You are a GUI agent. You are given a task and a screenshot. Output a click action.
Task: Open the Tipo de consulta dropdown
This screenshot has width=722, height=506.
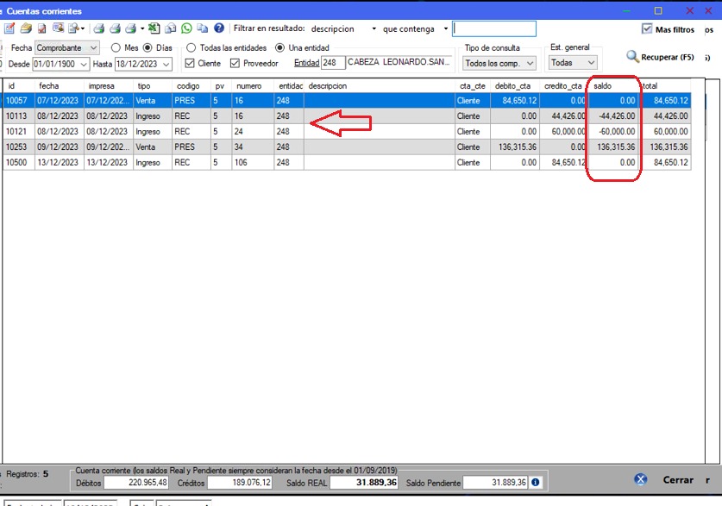(499, 63)
